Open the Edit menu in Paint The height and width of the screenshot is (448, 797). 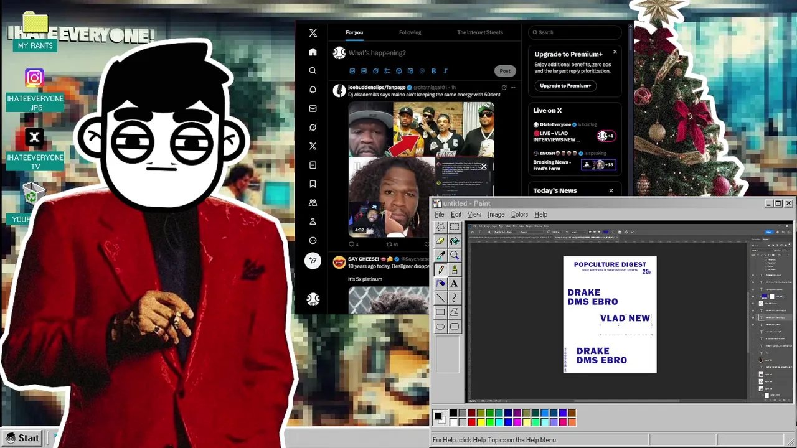[456, 214]
